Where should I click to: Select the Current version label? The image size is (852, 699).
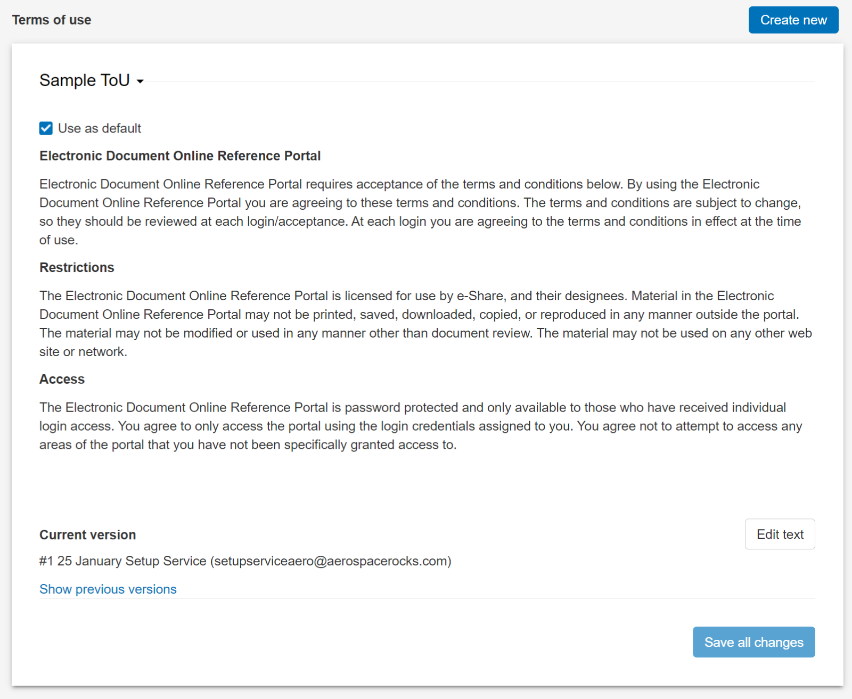coord(87,534)
